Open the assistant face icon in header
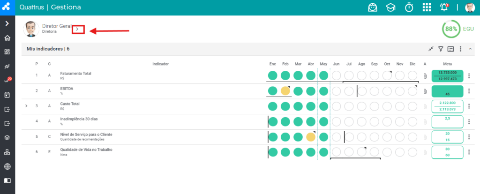Image resolution: width=480 pixels, height=194 pixels. pos(373,7)
